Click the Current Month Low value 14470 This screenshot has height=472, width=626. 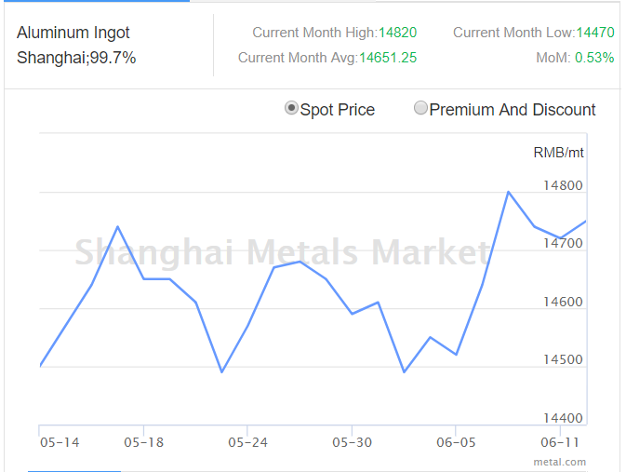(595, 33)
